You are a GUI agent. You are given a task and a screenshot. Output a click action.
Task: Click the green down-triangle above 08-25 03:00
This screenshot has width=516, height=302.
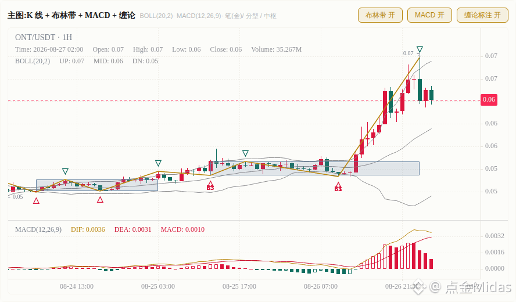pyautogui.click(x=158, y=163)
